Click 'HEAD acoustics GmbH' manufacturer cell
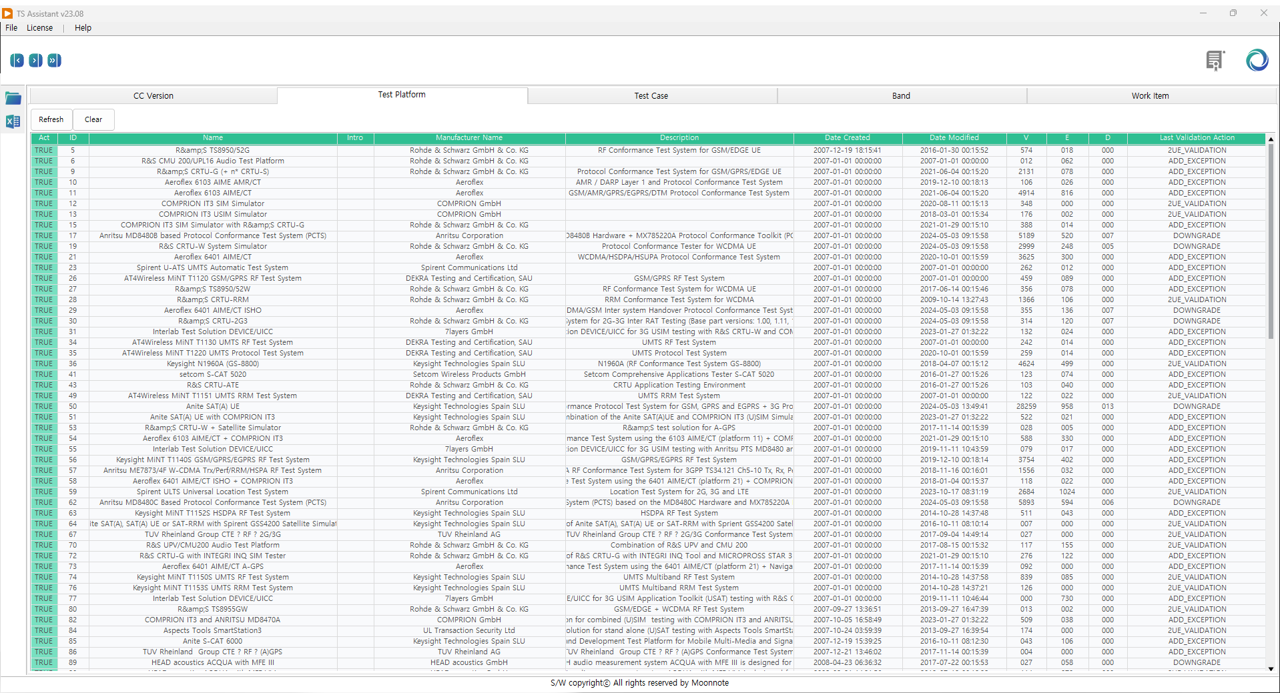This screenshot has height=693, width=1280. pos(469,663)
